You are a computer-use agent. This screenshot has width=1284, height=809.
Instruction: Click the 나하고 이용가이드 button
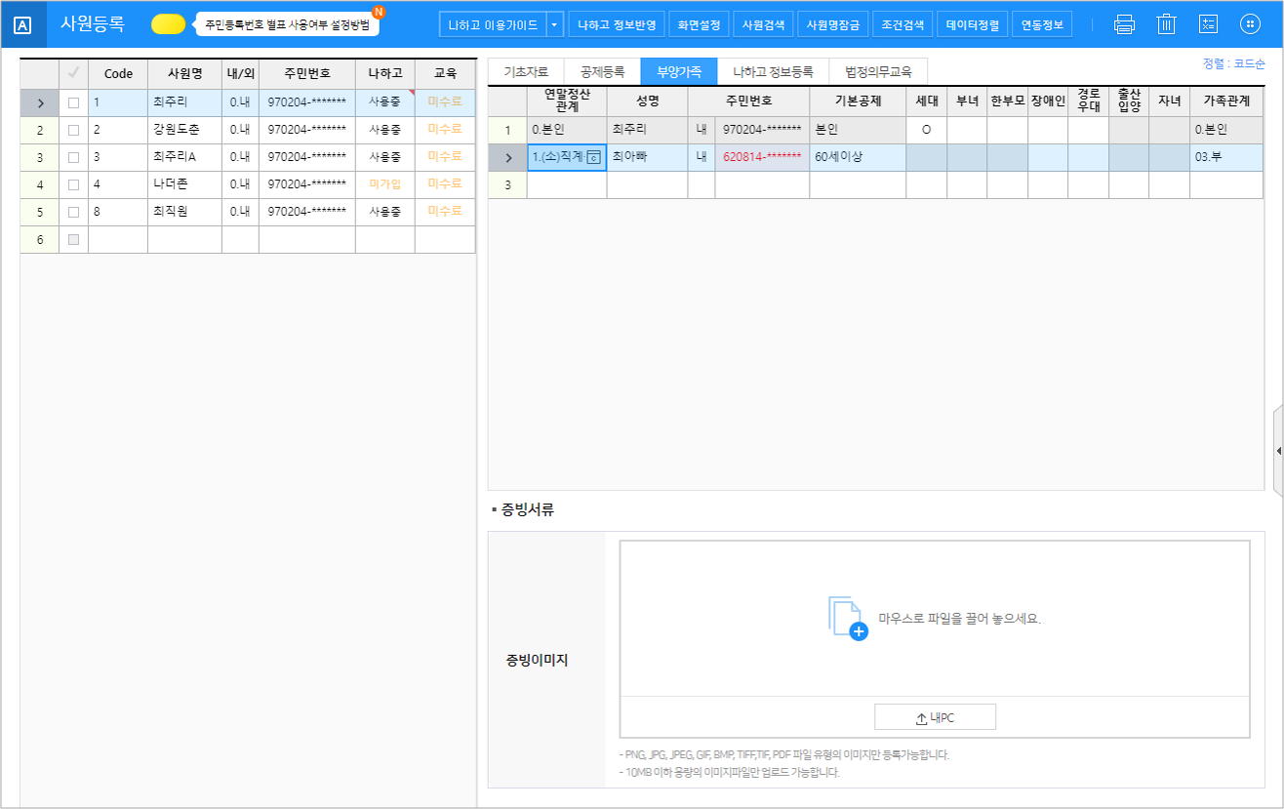pos(493,24)
